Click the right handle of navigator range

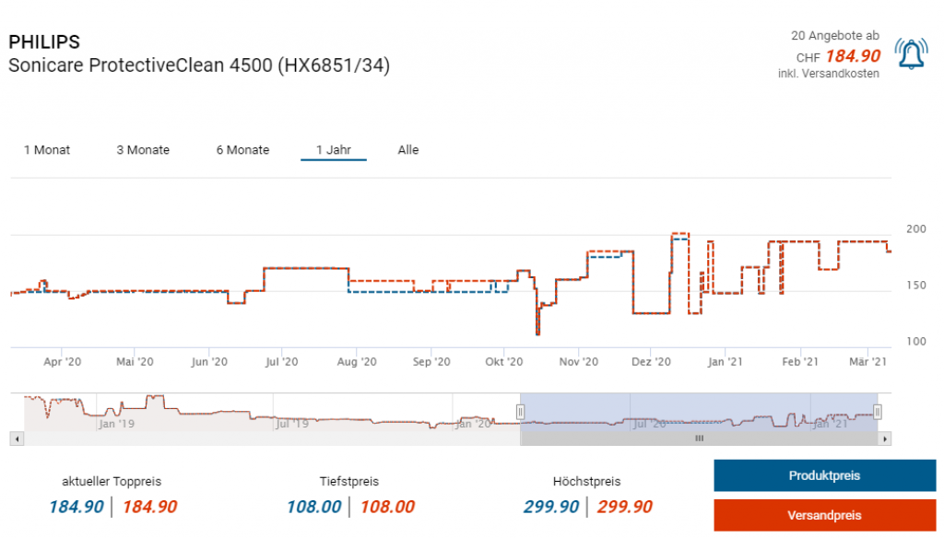[878, 412]
